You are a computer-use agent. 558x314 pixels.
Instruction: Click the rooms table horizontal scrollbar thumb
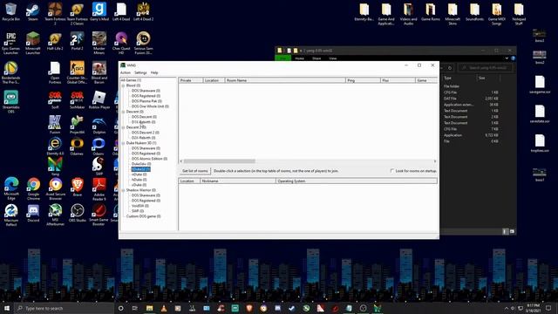pos(219,161)
